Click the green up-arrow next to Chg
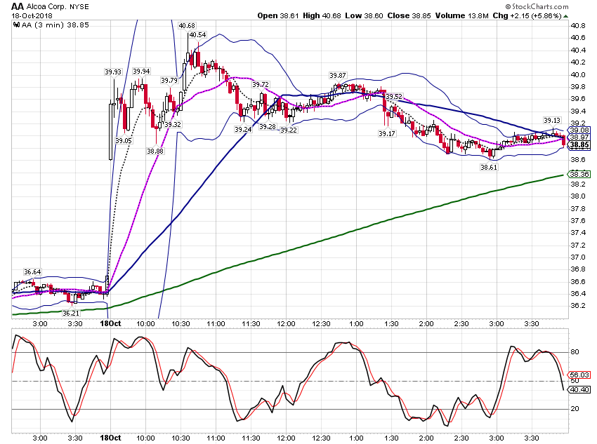Viewport: 597px width, 444px height. click(x=566, y=16)
